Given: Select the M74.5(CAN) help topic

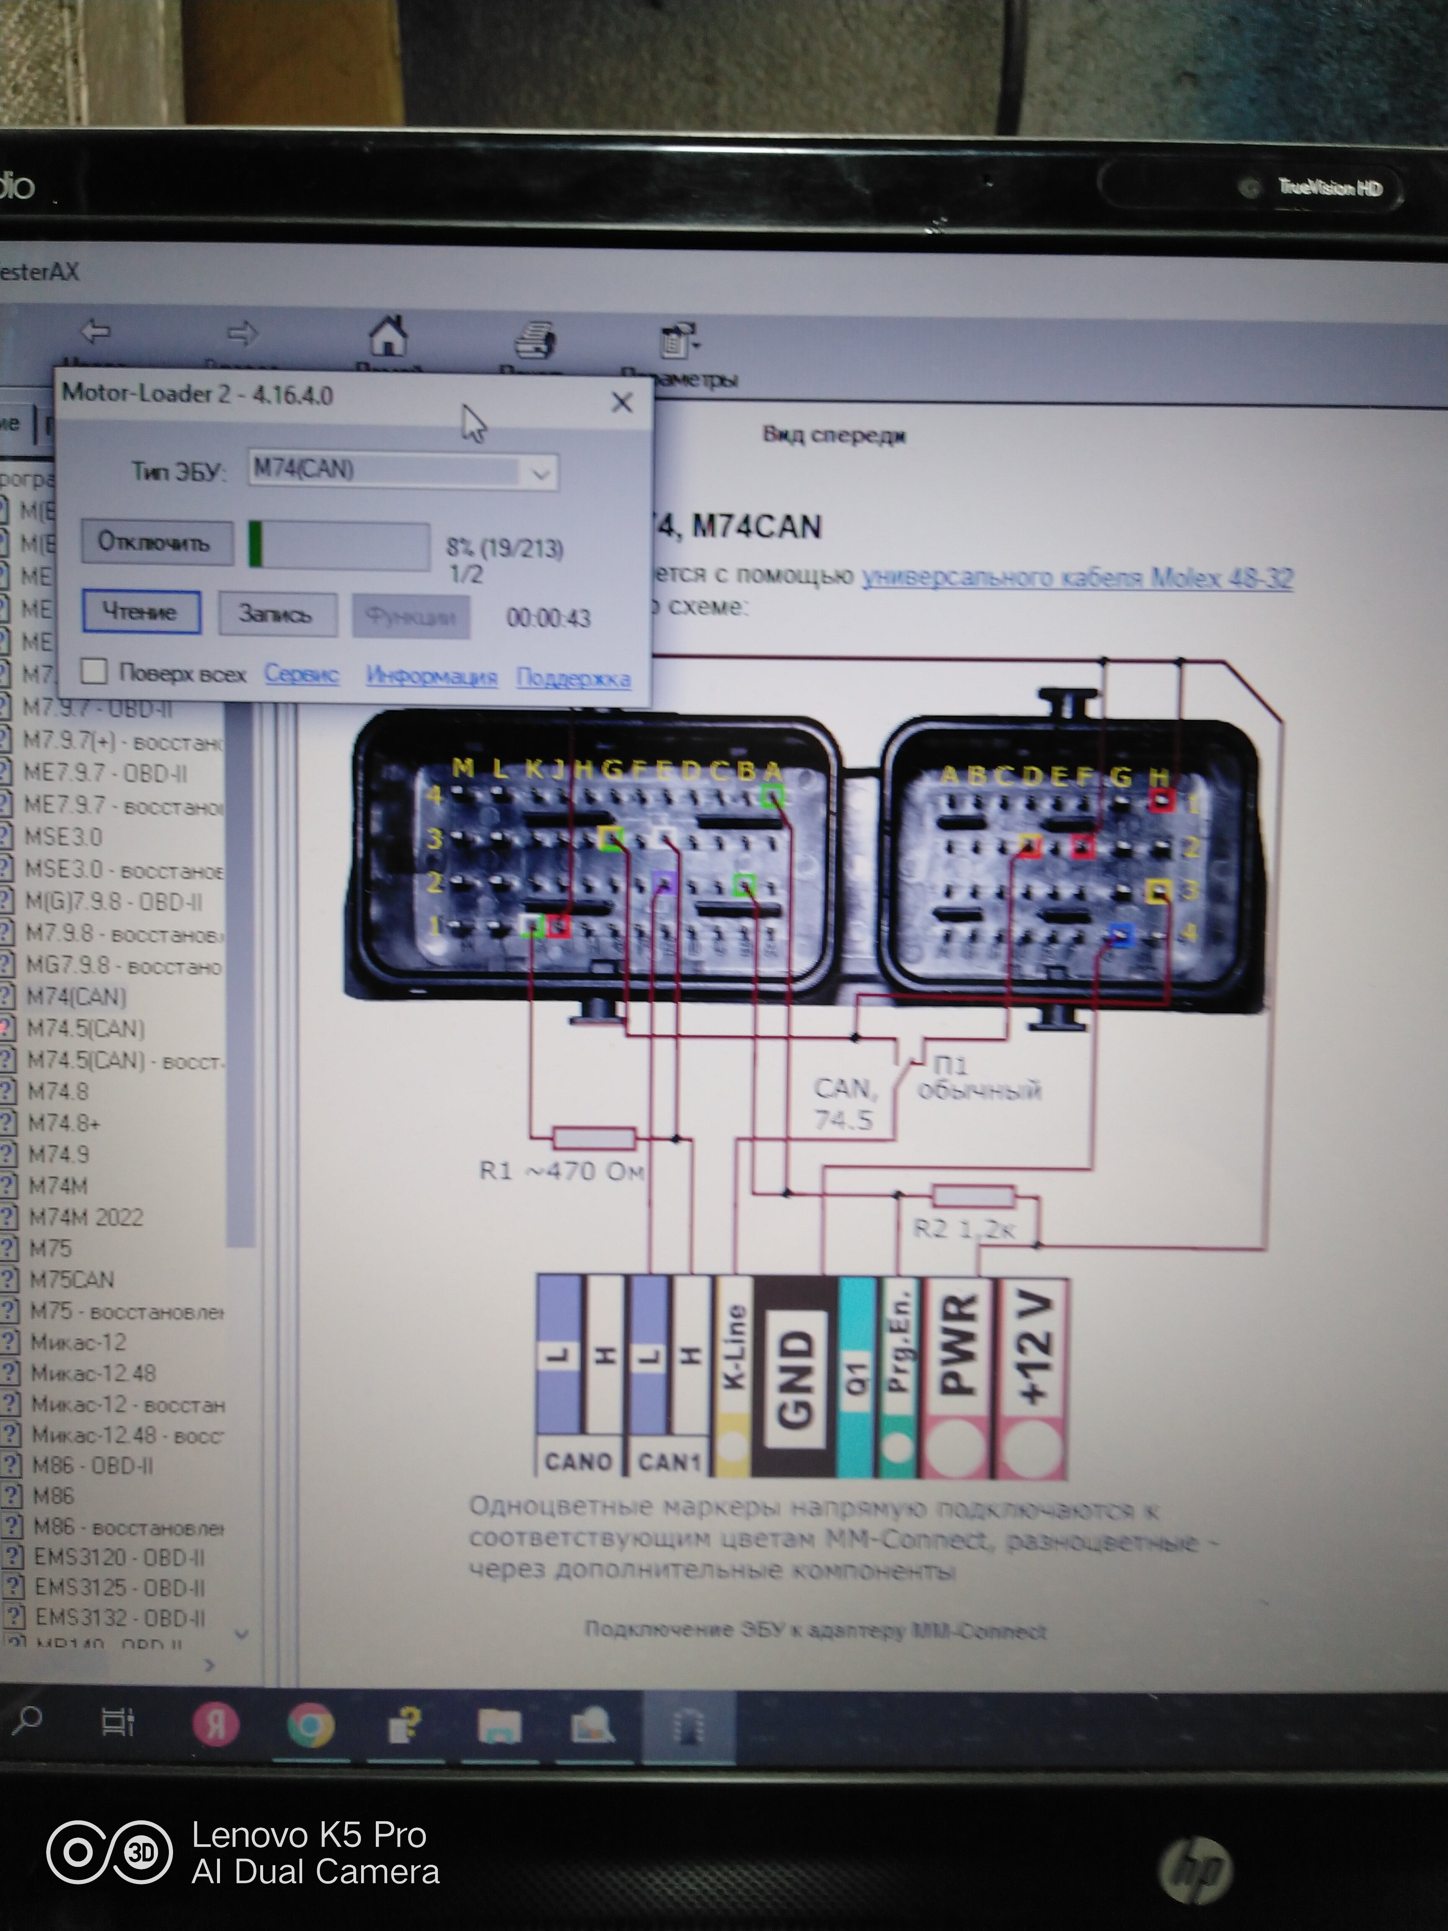Looking at the screenshot, I should point(85,1028).
